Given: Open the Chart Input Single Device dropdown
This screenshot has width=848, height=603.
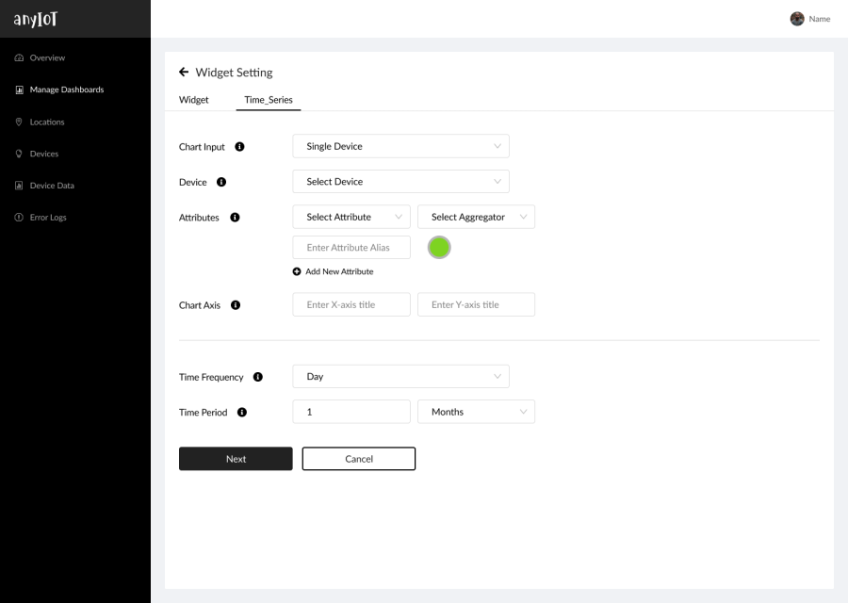Looking at the screenshot, I should pos(400,146).
